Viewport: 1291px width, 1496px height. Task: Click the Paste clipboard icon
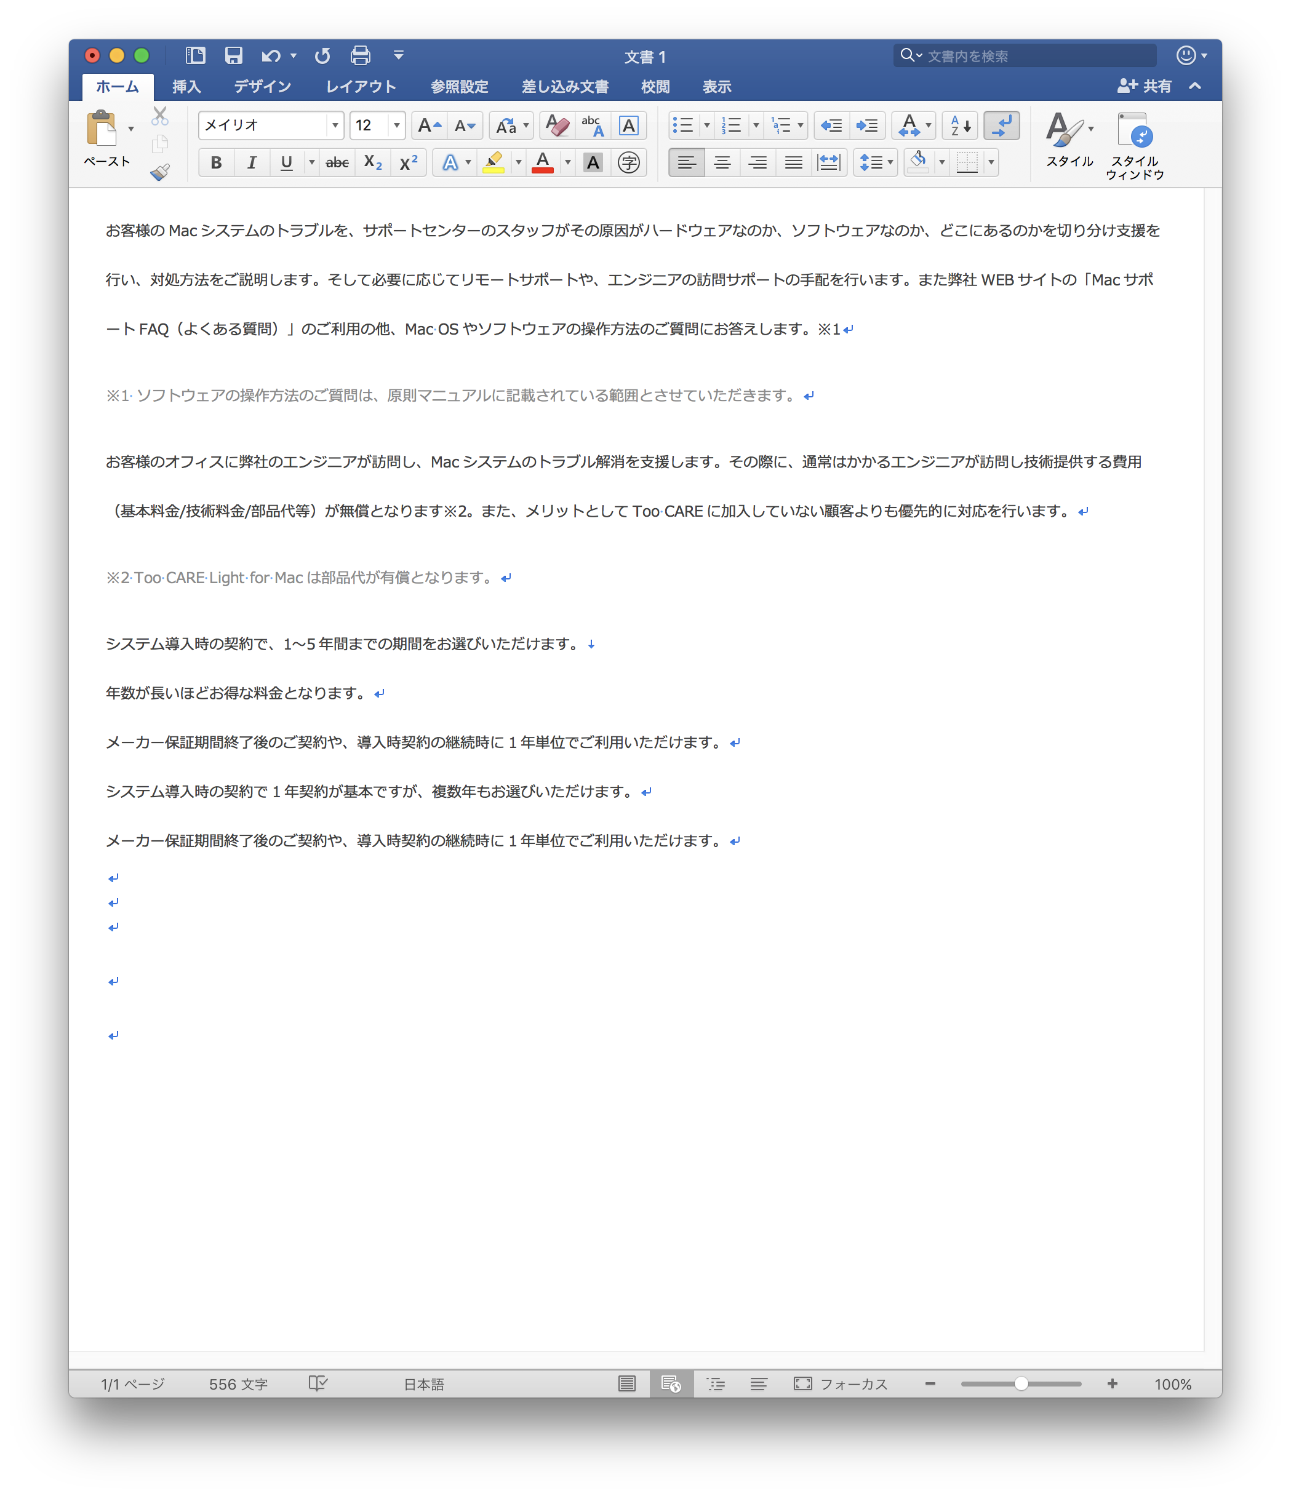[x=102, y=129]
